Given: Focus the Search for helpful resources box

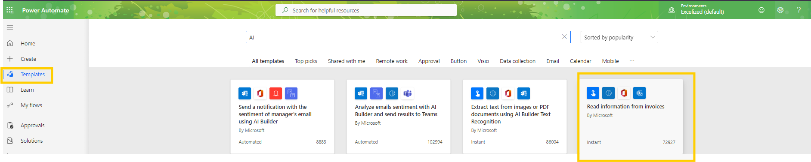Looking at the screenshot, I should 366,10.
